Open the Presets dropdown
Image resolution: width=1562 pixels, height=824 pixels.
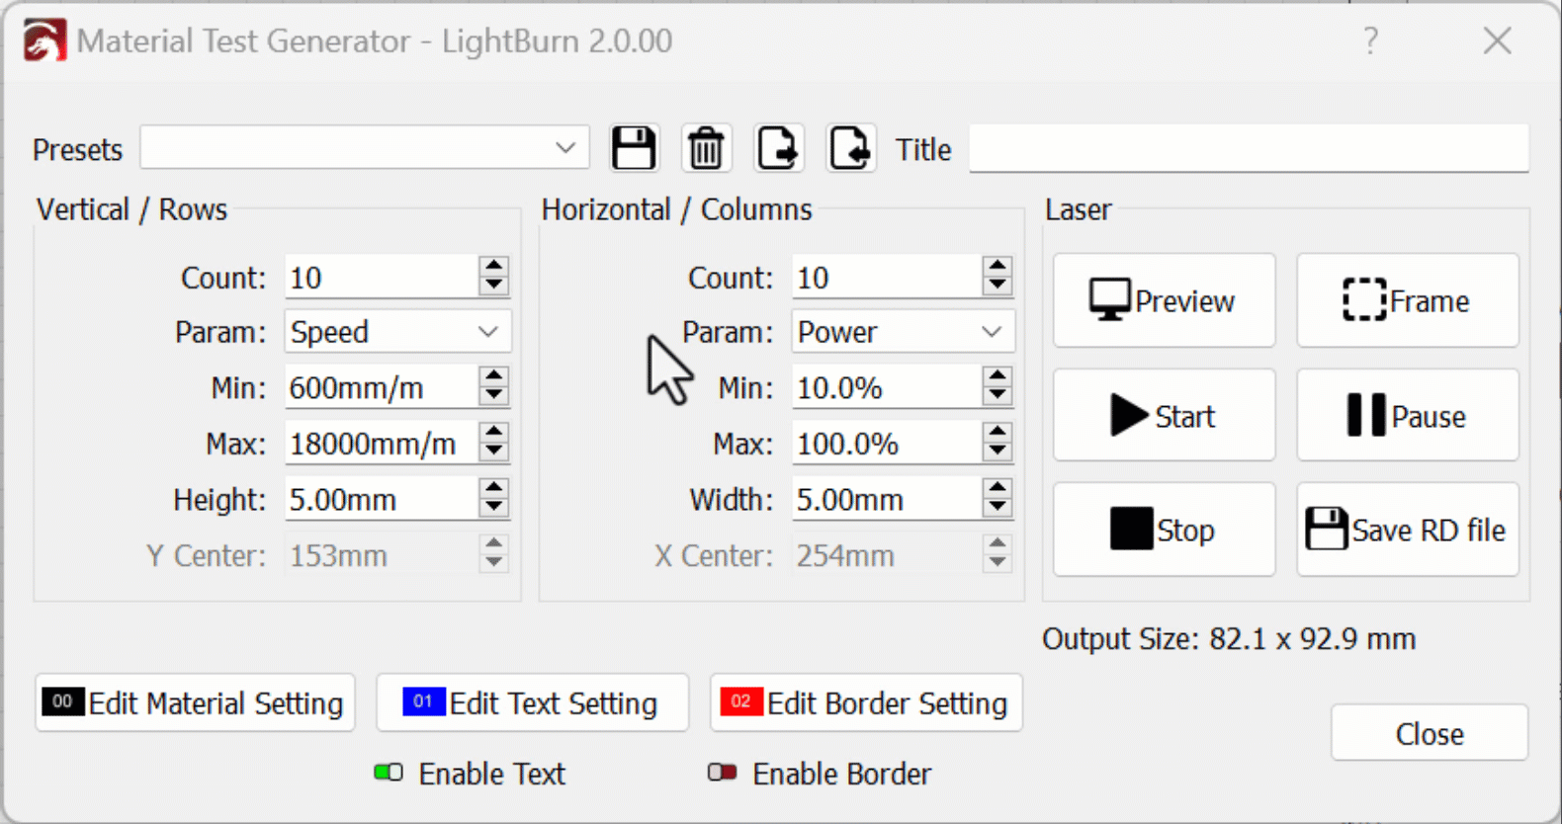pos(365,148)
